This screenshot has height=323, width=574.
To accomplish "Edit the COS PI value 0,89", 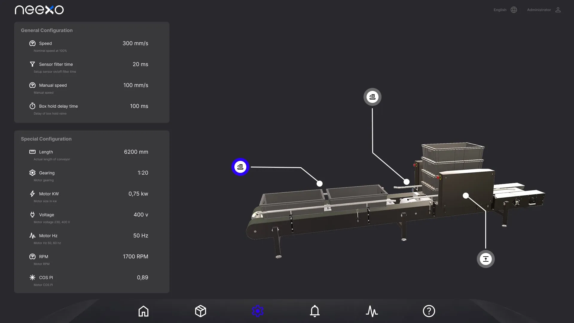I will click(143, 278).
